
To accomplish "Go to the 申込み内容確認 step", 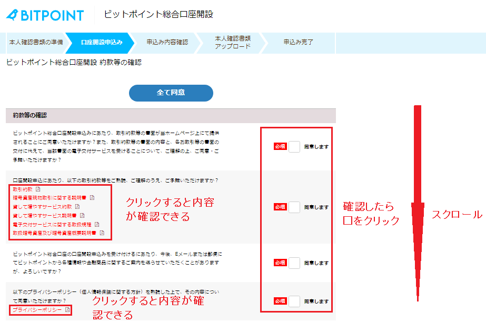I will coord(167,43).
